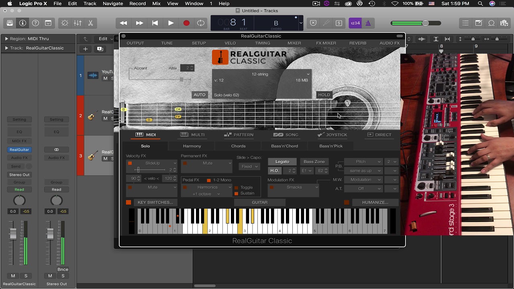Click the KEY SWITCHES button
This screenshot has width=514, height=289.
(155, 202)
